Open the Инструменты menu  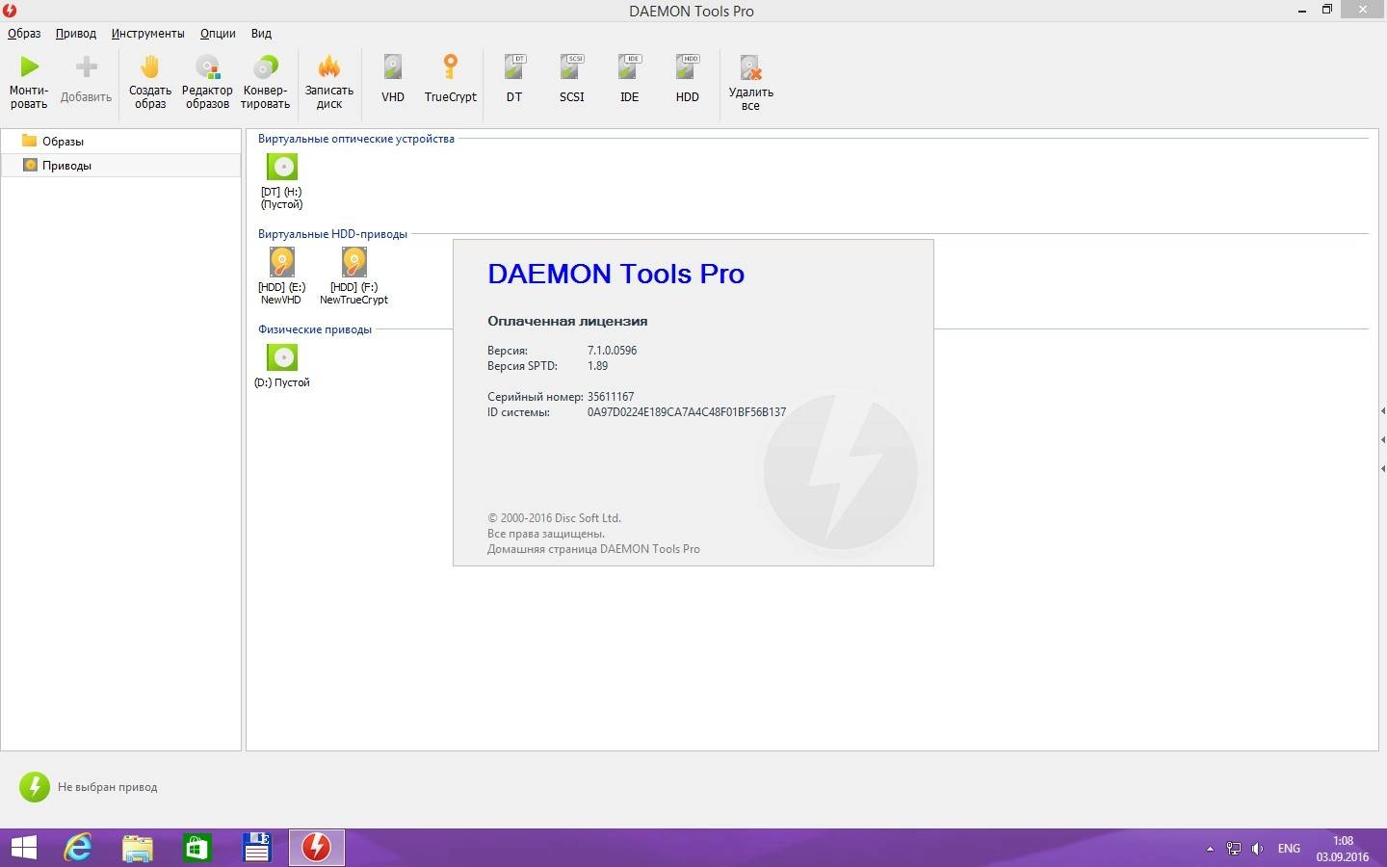pos(147,33)
